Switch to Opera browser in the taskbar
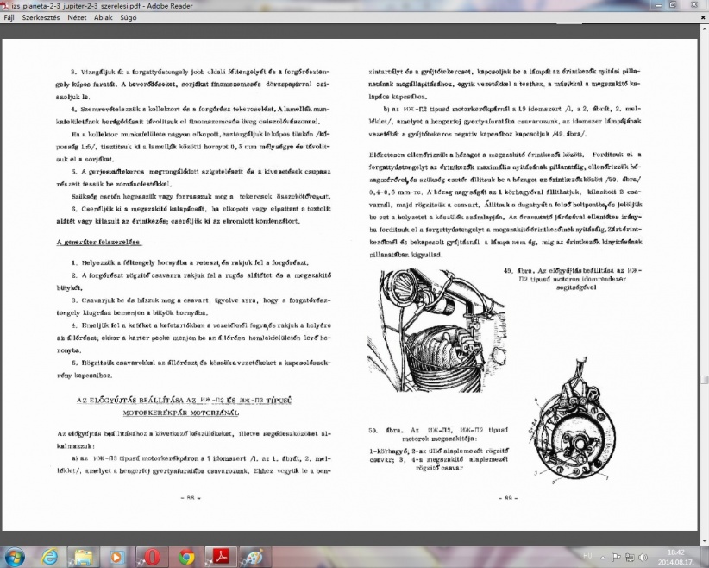The image size is (709, 568). click(x=150, y=556)
